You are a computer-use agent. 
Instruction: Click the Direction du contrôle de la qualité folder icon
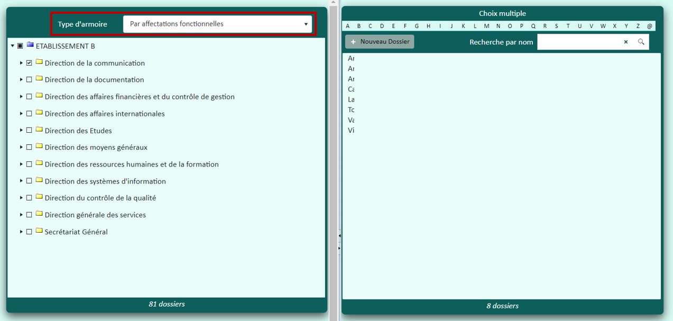pyautogui.click(x=39, y=197)
